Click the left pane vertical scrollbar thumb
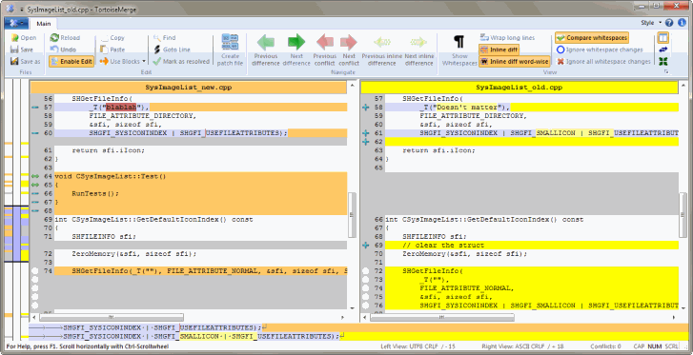 [352, 215]
